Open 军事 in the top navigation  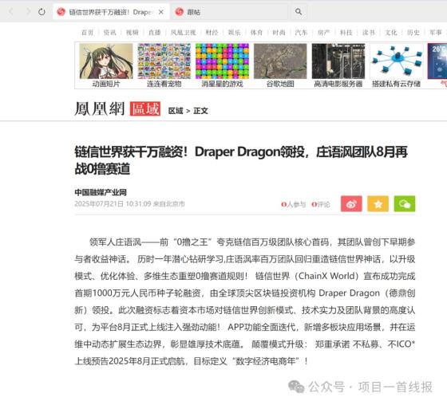point(436,33)
